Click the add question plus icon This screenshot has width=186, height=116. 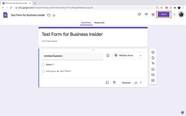[x=153, y=52]
